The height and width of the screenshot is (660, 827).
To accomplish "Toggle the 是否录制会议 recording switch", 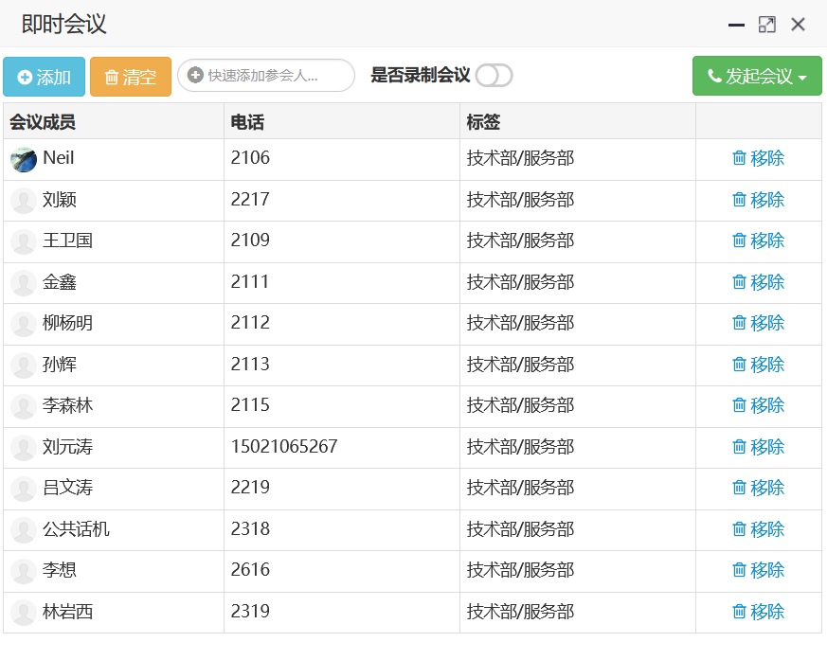I will 494,76.
